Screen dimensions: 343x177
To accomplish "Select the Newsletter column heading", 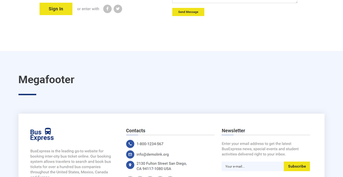I will [234, 131].
